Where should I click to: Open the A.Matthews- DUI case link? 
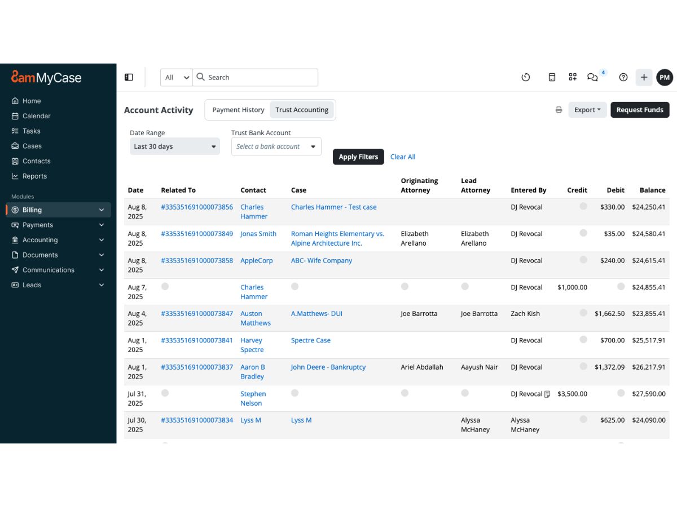[316, 314]
